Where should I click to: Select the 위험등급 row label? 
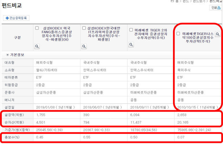tap(11, 85)
